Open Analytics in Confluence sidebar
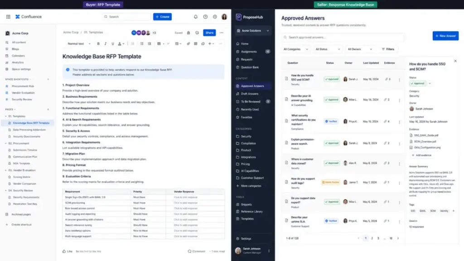 (18, 63)
